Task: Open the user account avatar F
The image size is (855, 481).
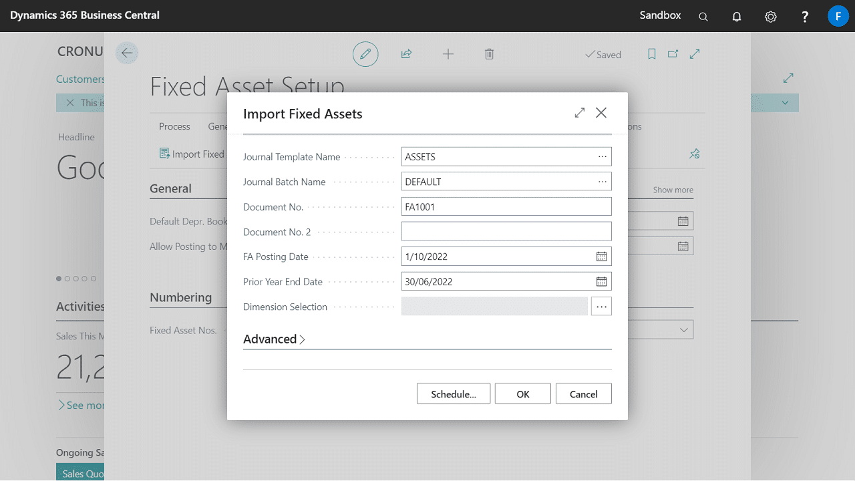Action: coord(838,16)
